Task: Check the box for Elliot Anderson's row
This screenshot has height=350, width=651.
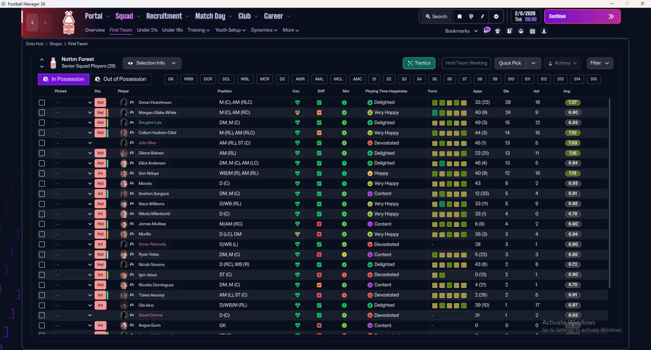Action: [x=42, y=163]
